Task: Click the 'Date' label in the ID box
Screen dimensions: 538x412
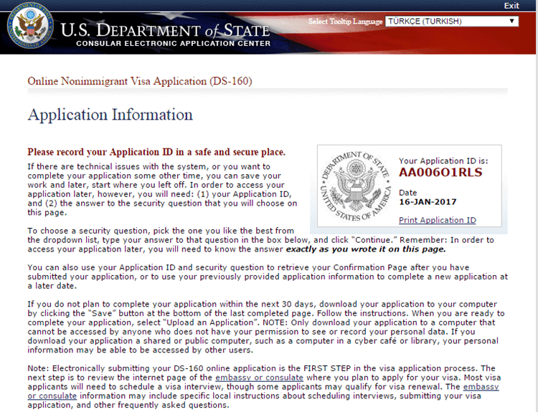Action: click(x=407, y=193)
